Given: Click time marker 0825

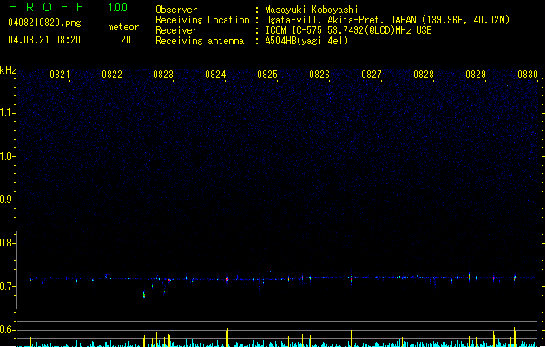Looking at the screenshot, I should (267, 75).
